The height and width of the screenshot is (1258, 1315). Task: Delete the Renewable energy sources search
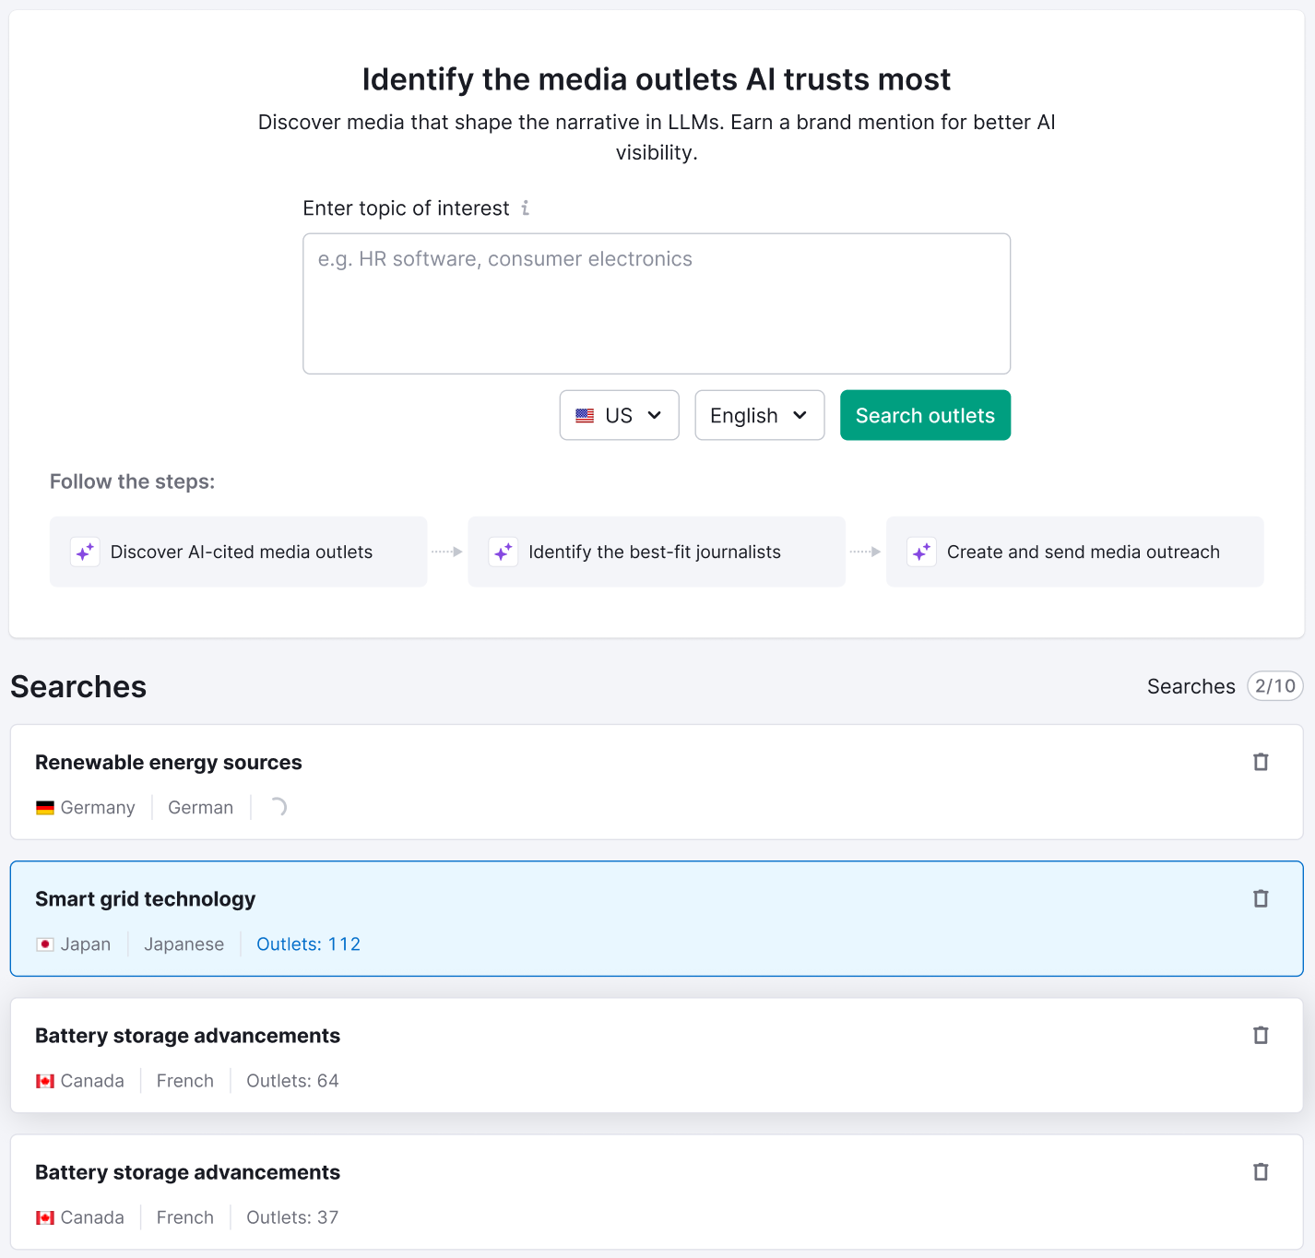pos(1261,762)
